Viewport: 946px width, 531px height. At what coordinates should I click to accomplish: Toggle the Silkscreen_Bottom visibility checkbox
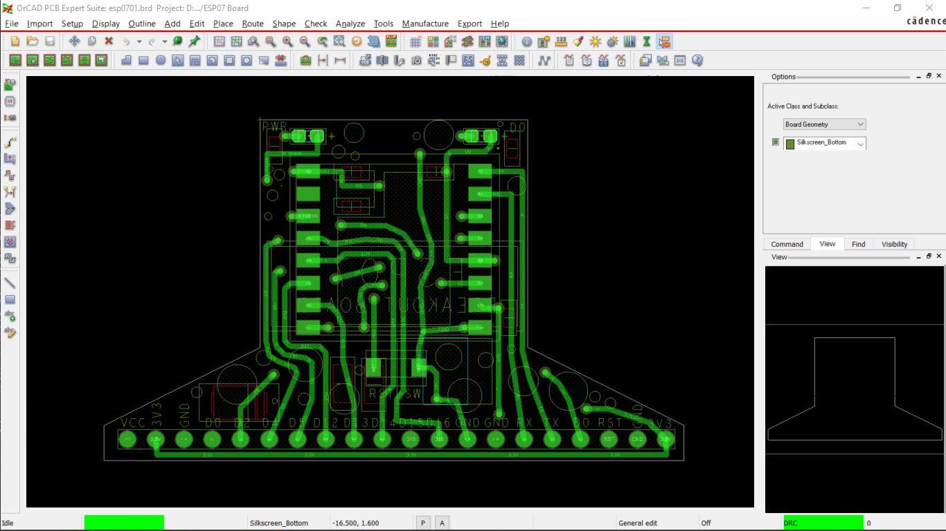pyautogui.click(x=776, y=142)
